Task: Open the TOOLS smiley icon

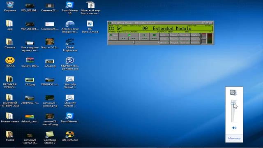Action: pyautogui.click(x=10, y=62)
